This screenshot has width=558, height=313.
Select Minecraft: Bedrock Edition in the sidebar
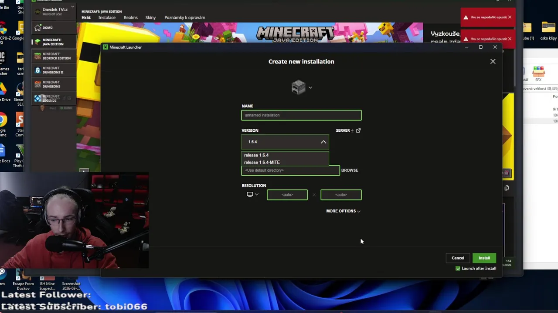pyautogui.click(x=54, y=56)
